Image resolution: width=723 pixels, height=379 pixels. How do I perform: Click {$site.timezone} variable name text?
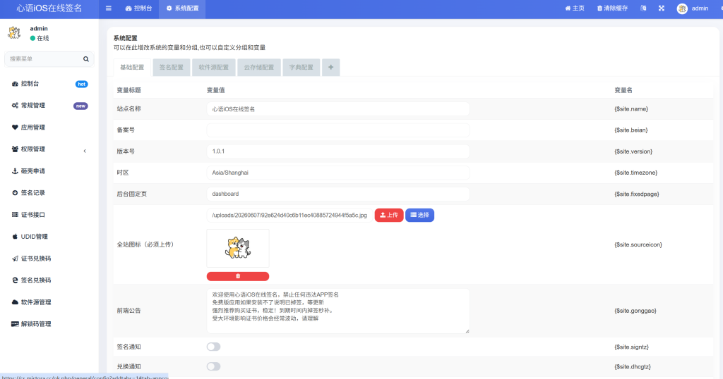(x=636, y=173)
